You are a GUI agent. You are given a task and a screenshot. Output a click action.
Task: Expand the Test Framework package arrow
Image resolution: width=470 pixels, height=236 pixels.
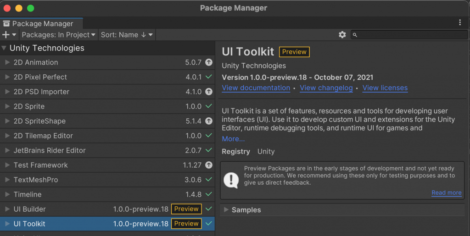(x=7, y=165)
